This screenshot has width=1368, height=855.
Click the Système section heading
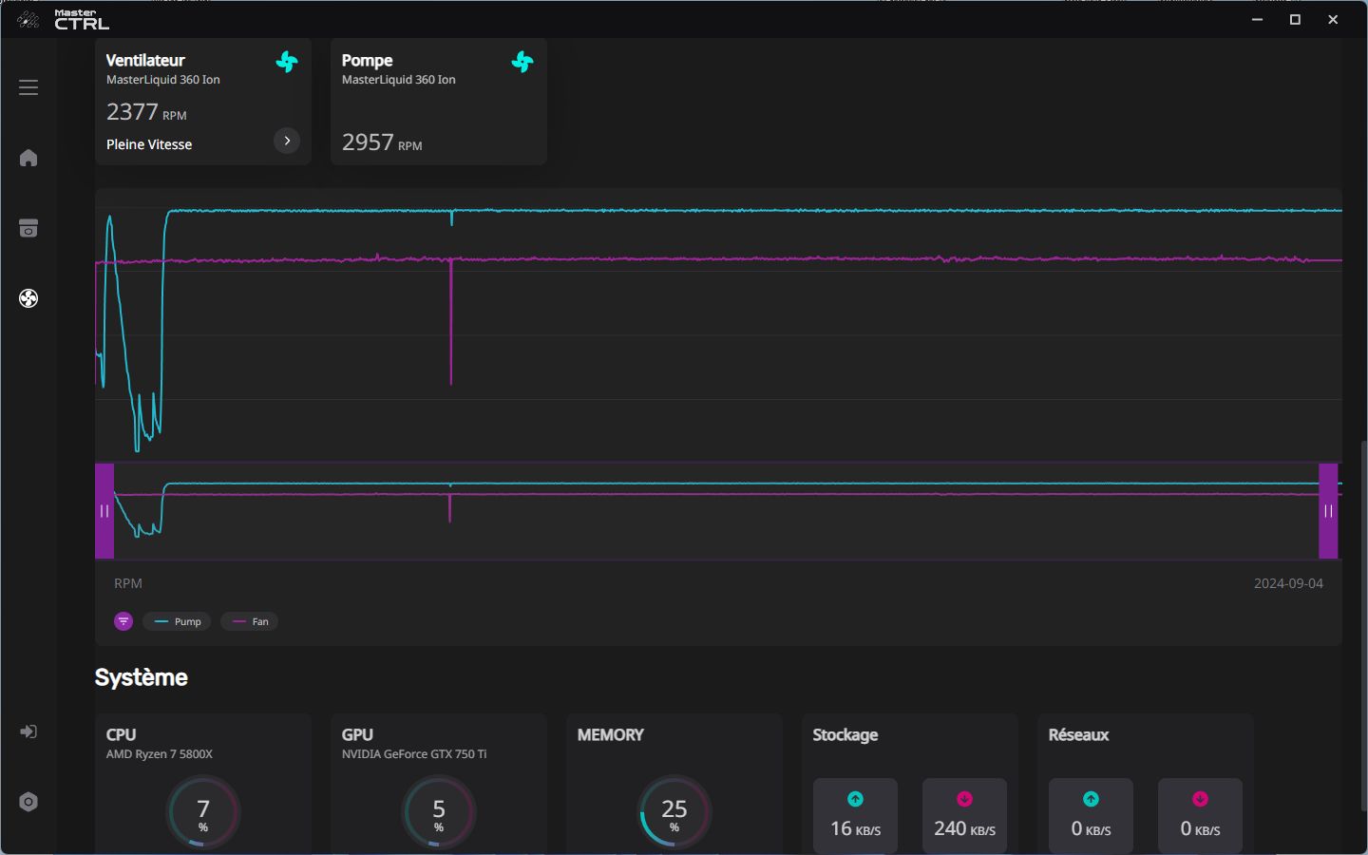pos(142,677)
